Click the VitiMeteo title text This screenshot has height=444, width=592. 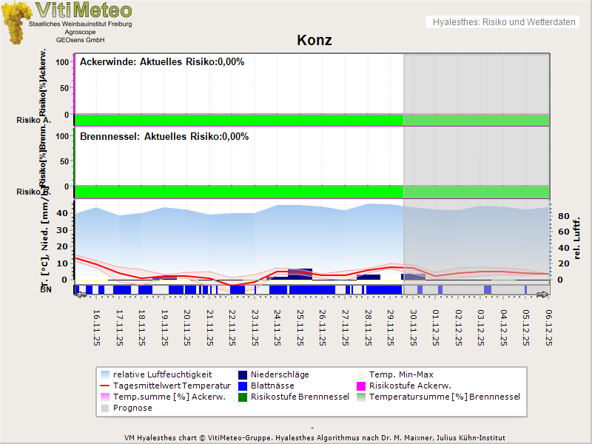pos(84,10)
